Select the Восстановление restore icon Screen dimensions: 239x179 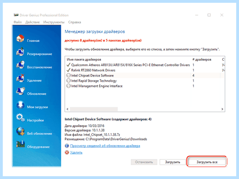tap(20, 65)
